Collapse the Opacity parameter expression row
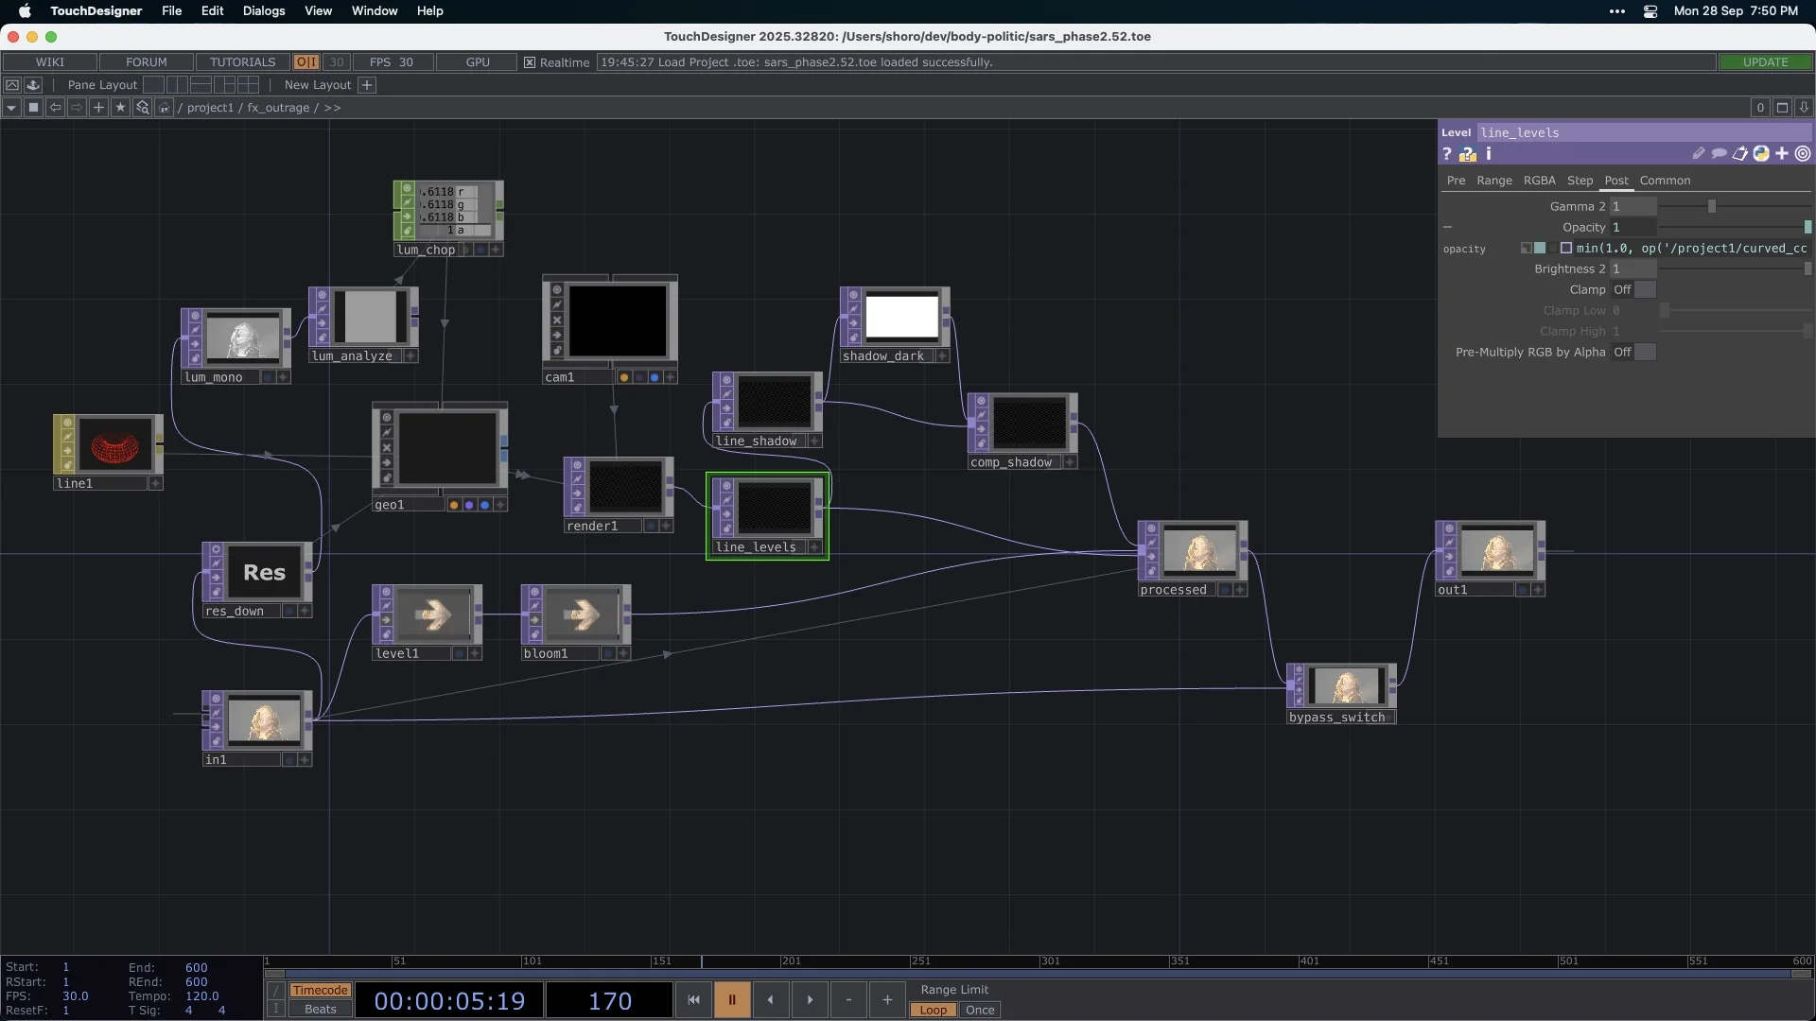The width and height of the screenshot is (1816, 1021). click(1447, 228)
